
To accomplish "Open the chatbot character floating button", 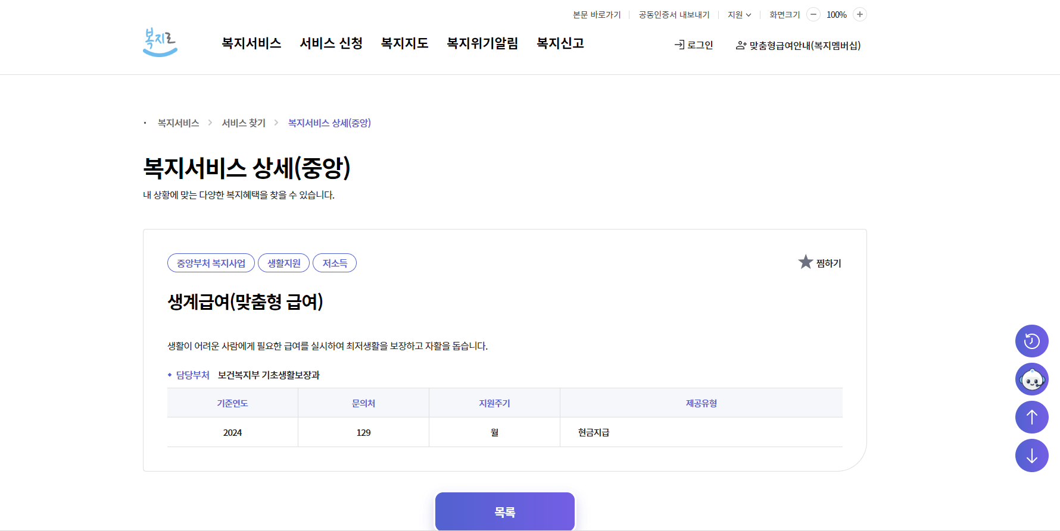I will [x=1031, y=379].
